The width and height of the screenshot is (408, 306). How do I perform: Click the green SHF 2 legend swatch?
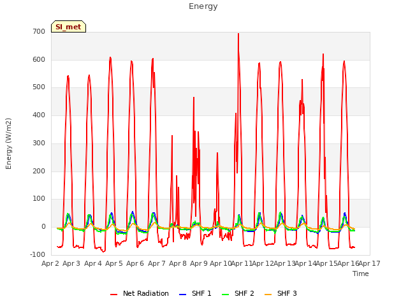(226, 295)
